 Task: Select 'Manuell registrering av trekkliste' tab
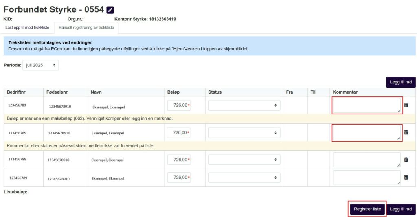coord(86,28)
